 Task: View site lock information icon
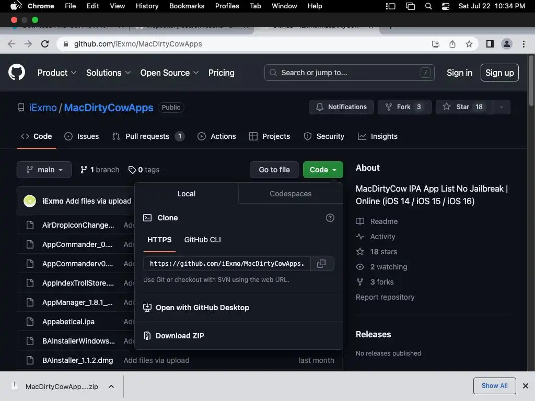tap(66, 44)
